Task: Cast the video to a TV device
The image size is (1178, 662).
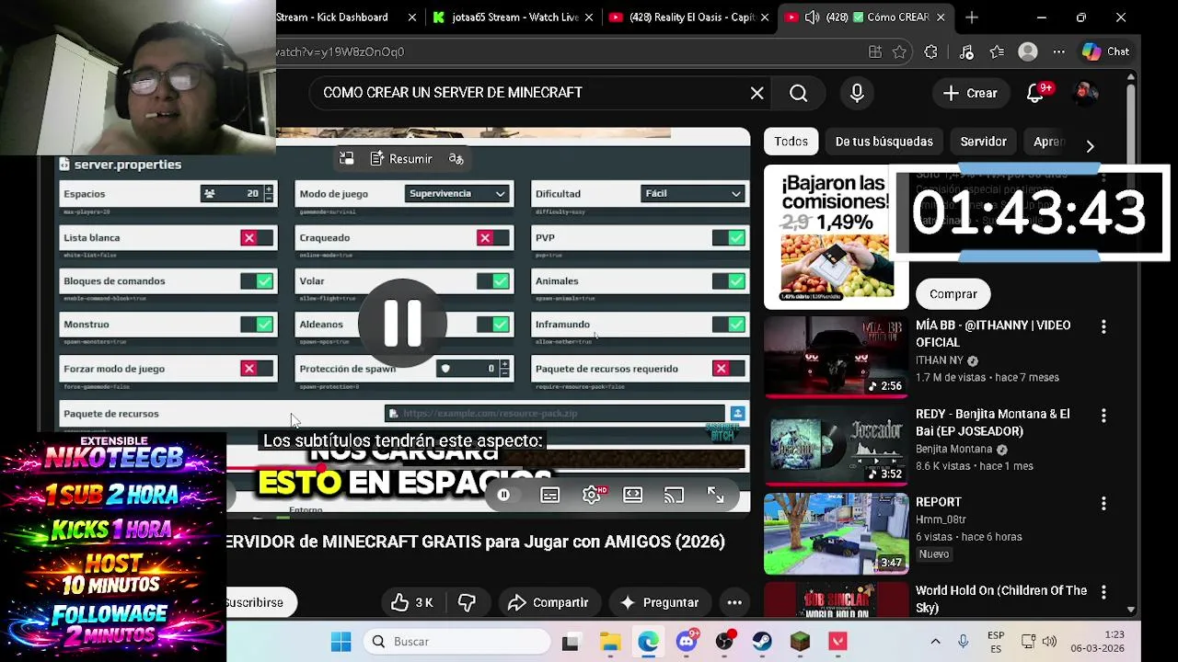Action: [675, 495]
